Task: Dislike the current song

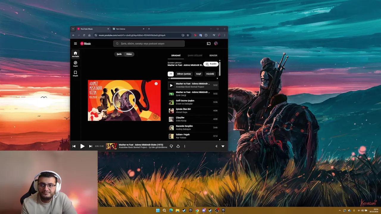Action: (x=171, y=146)
